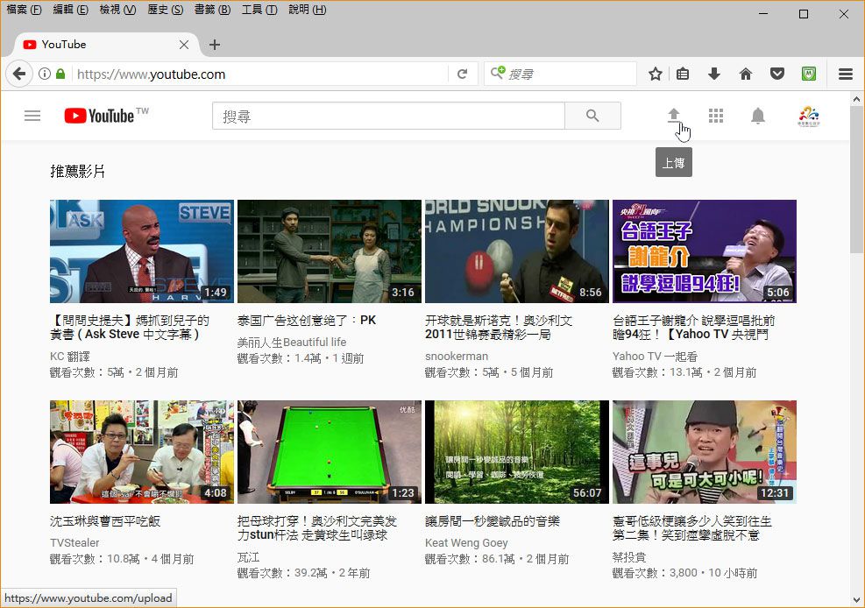Open the Firefox hamburger menu
Viewport: 865px width, 608px height.
click(x=845, y=74)
